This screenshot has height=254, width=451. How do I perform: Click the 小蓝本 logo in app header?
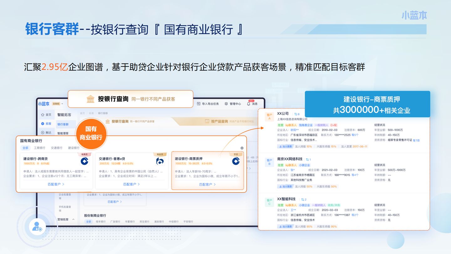(44, 104)
